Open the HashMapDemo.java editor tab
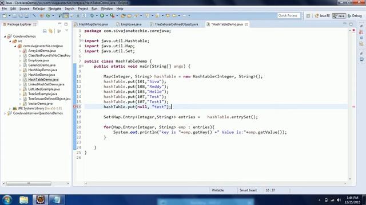366x205 pixels. [91, 24]
